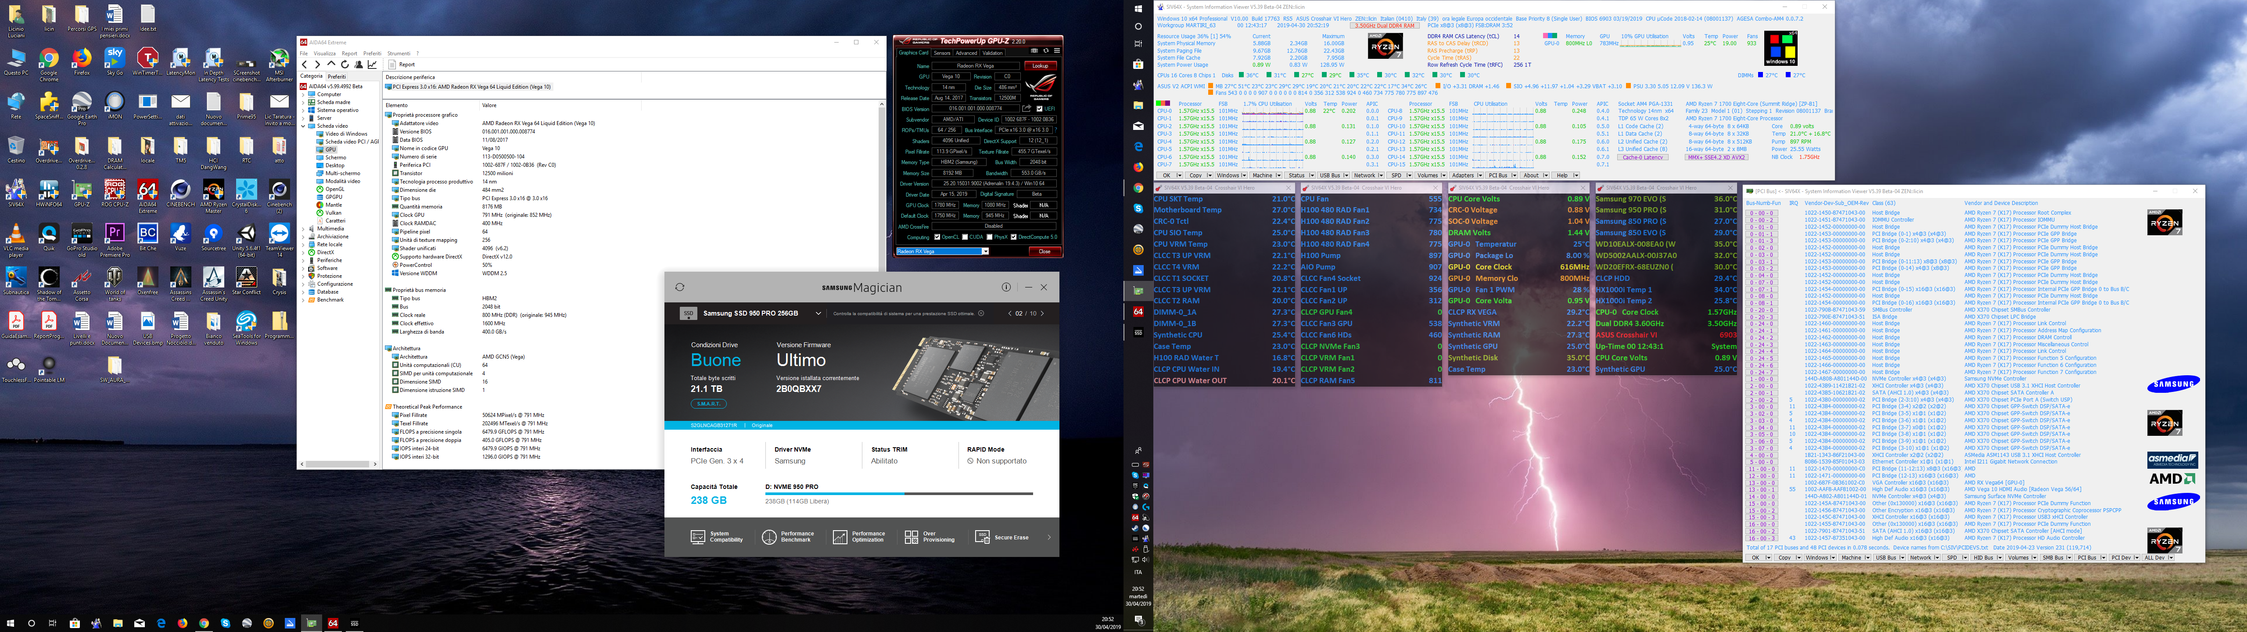Click the Windows Start button on the taskbar
The height and width of the screenshot is (632, 2247).
point(11,623)
